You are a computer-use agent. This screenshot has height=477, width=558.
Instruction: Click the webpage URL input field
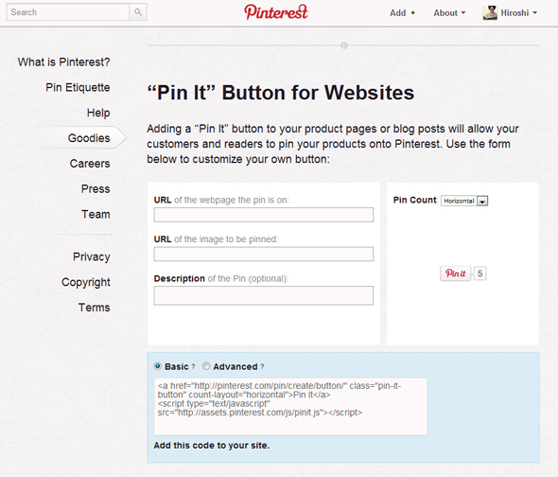pos(264,215)
